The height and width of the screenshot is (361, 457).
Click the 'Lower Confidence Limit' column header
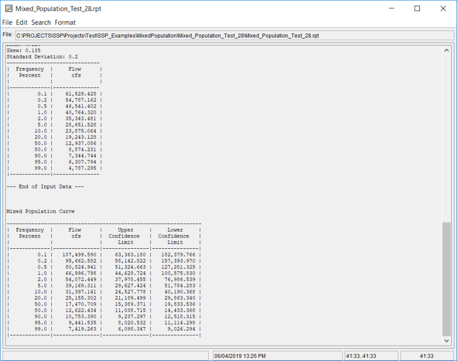[x=174, y=236]
